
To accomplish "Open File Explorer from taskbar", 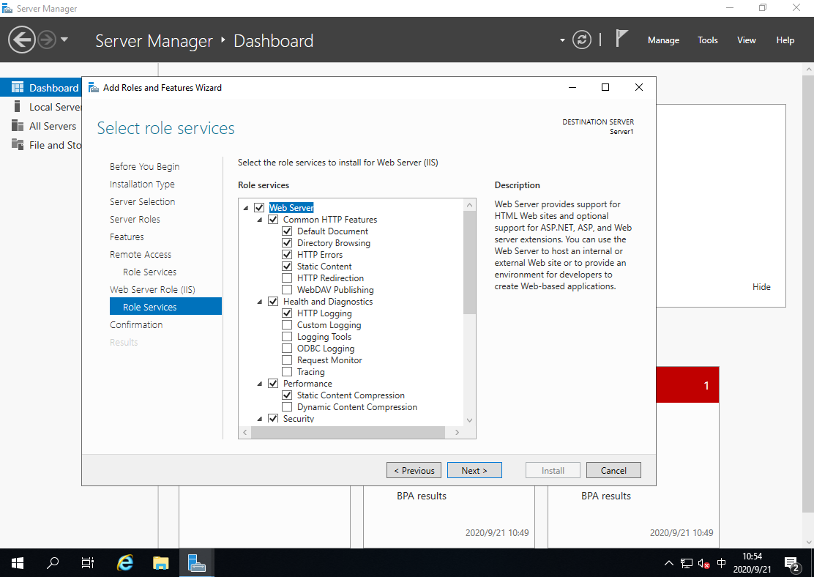I will (x=161, y=563).
